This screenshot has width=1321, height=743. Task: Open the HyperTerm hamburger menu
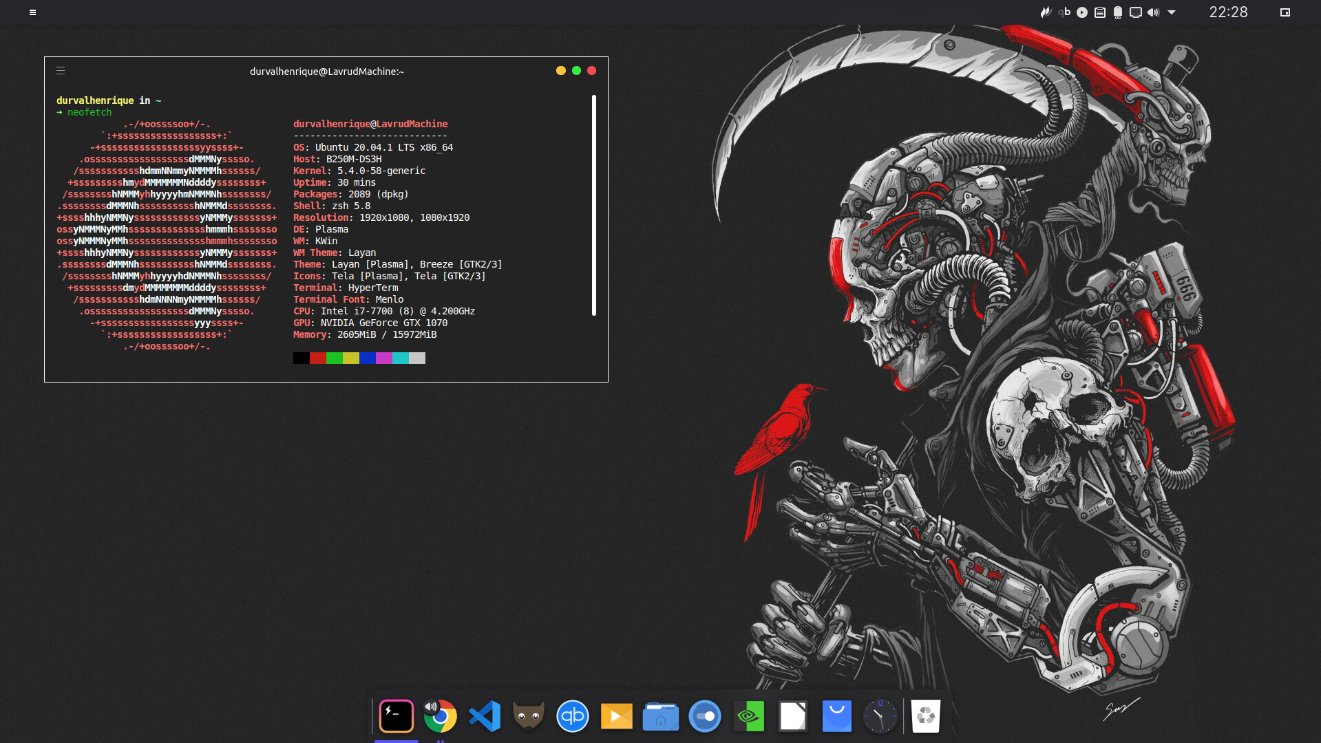coord(61,71)
